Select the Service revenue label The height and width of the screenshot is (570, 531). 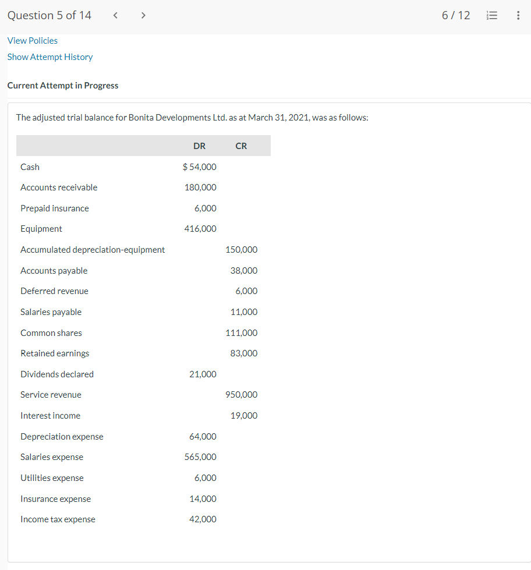tap(51, 395)
